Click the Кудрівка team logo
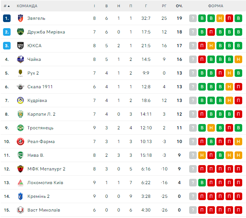The width and height of the screenshot is (246, 218). coord(20,100)
